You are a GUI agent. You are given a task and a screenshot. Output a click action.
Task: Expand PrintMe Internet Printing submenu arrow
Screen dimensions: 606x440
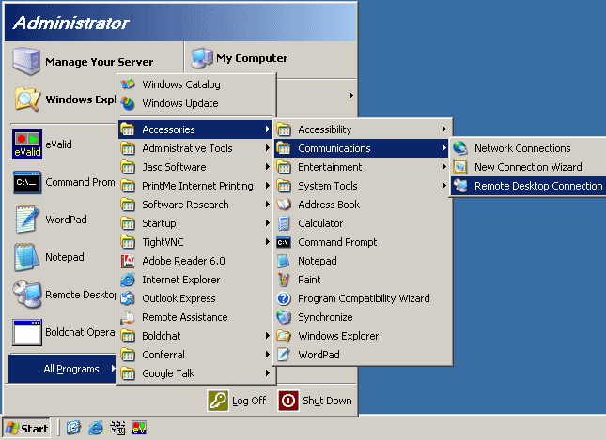click(267, 186)
